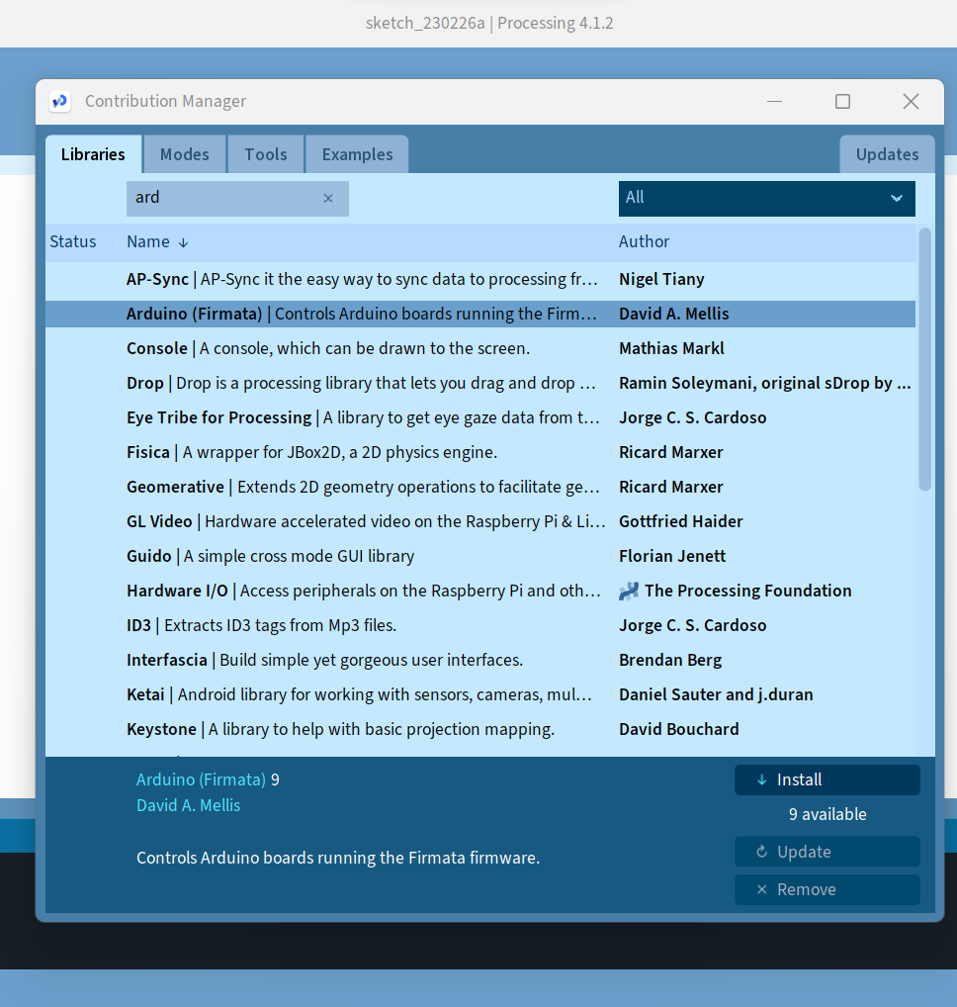Image resolution: width=957 pixels, height=1007 pixels.
Task: Select the Keystone library row
Action: (x=480, y=730)
